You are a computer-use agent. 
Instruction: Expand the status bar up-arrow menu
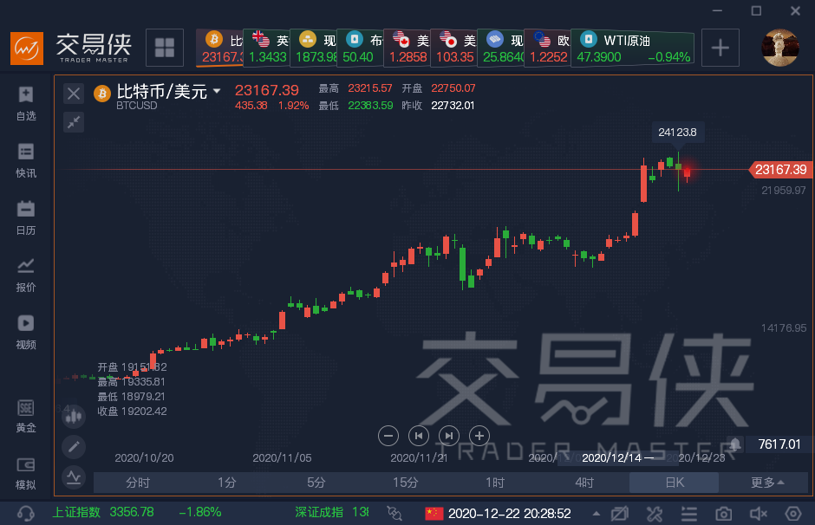[x=597, y=514]
